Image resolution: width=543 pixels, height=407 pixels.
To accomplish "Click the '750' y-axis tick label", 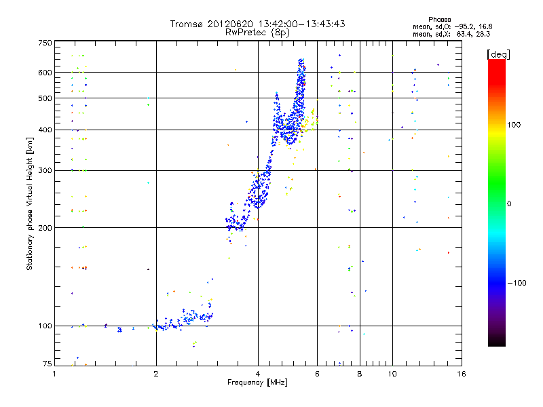I will [x=45, y=43].
